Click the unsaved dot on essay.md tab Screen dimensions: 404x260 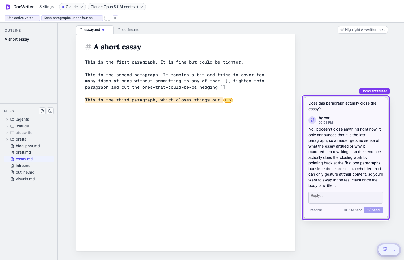point(103,30)
